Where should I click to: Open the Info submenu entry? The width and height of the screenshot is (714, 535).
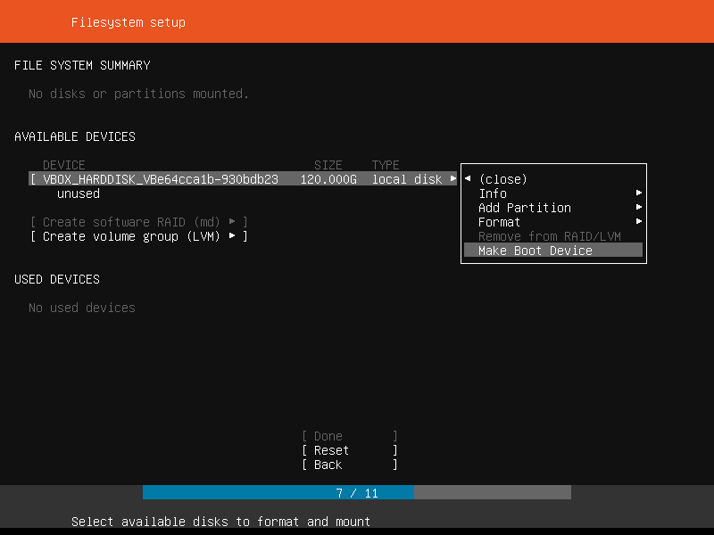click(x=553, y=193)
